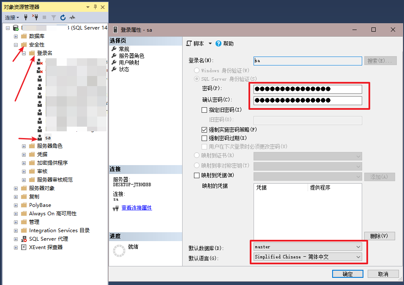Apply a filter in Object Explorer
404x285 pixels.
(54, 18)
